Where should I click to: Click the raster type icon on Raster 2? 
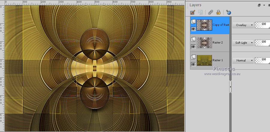193,39
